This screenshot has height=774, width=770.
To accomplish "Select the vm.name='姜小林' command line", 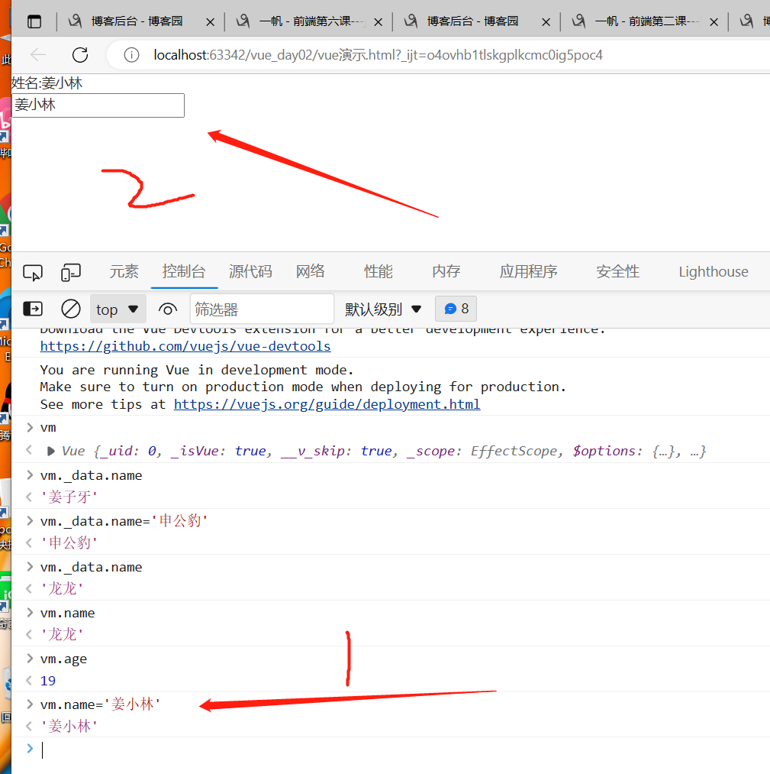I will click(x=101, y=704).
